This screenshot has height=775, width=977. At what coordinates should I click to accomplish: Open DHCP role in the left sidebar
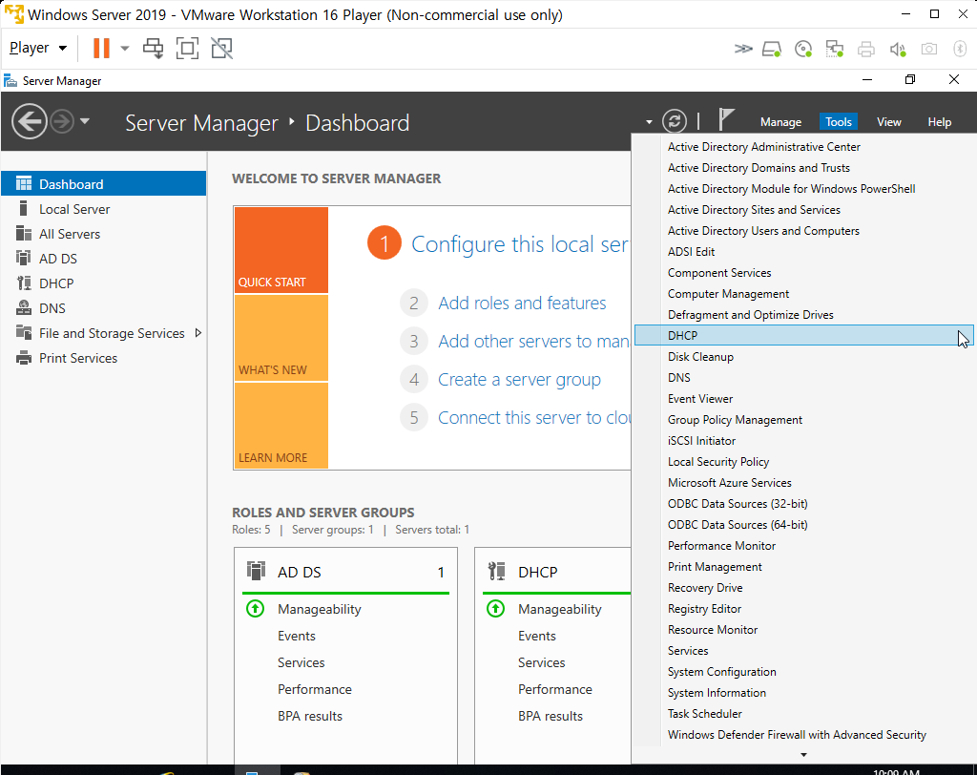point(103,283)
